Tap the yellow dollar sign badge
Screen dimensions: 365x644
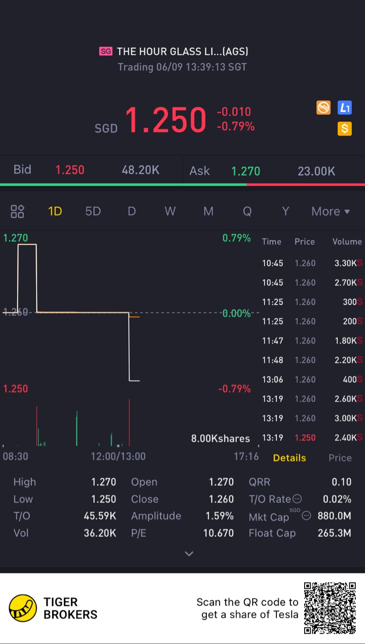345,128
